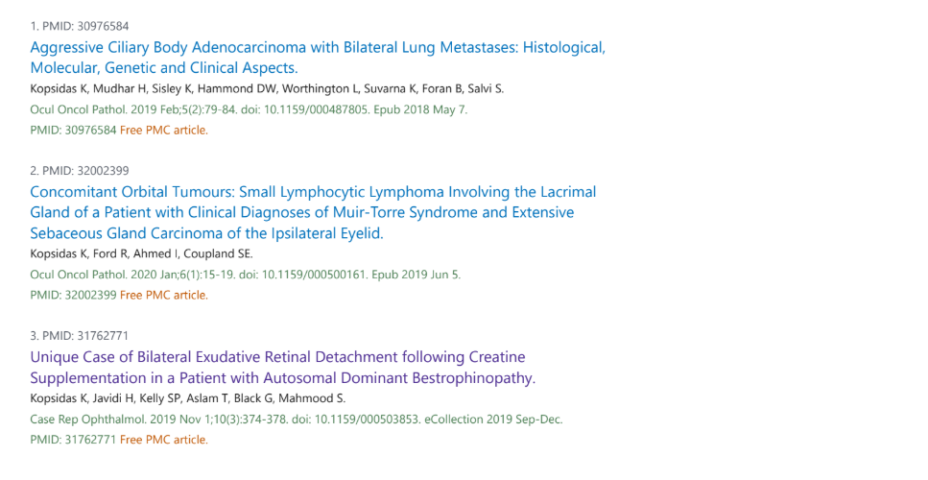The width and height of the screenshot is (928, 480).
Task: Click Free PMC article for PMID 31762771
Action: click(164, 440)
